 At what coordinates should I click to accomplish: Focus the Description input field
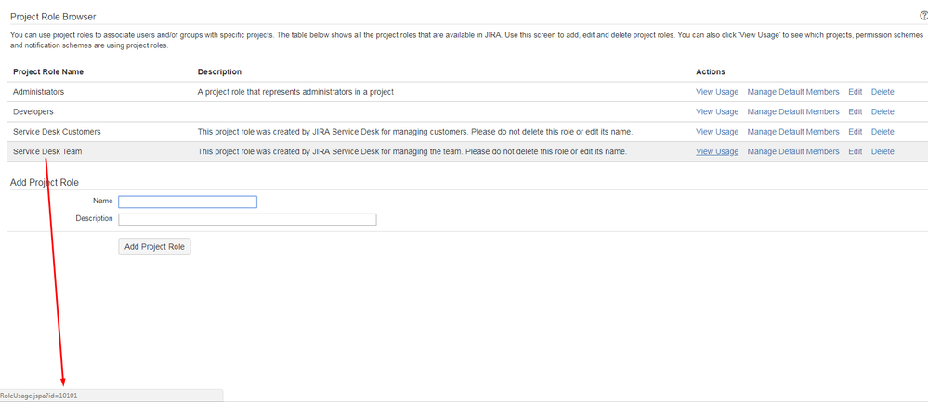click(x=247, y=219)
